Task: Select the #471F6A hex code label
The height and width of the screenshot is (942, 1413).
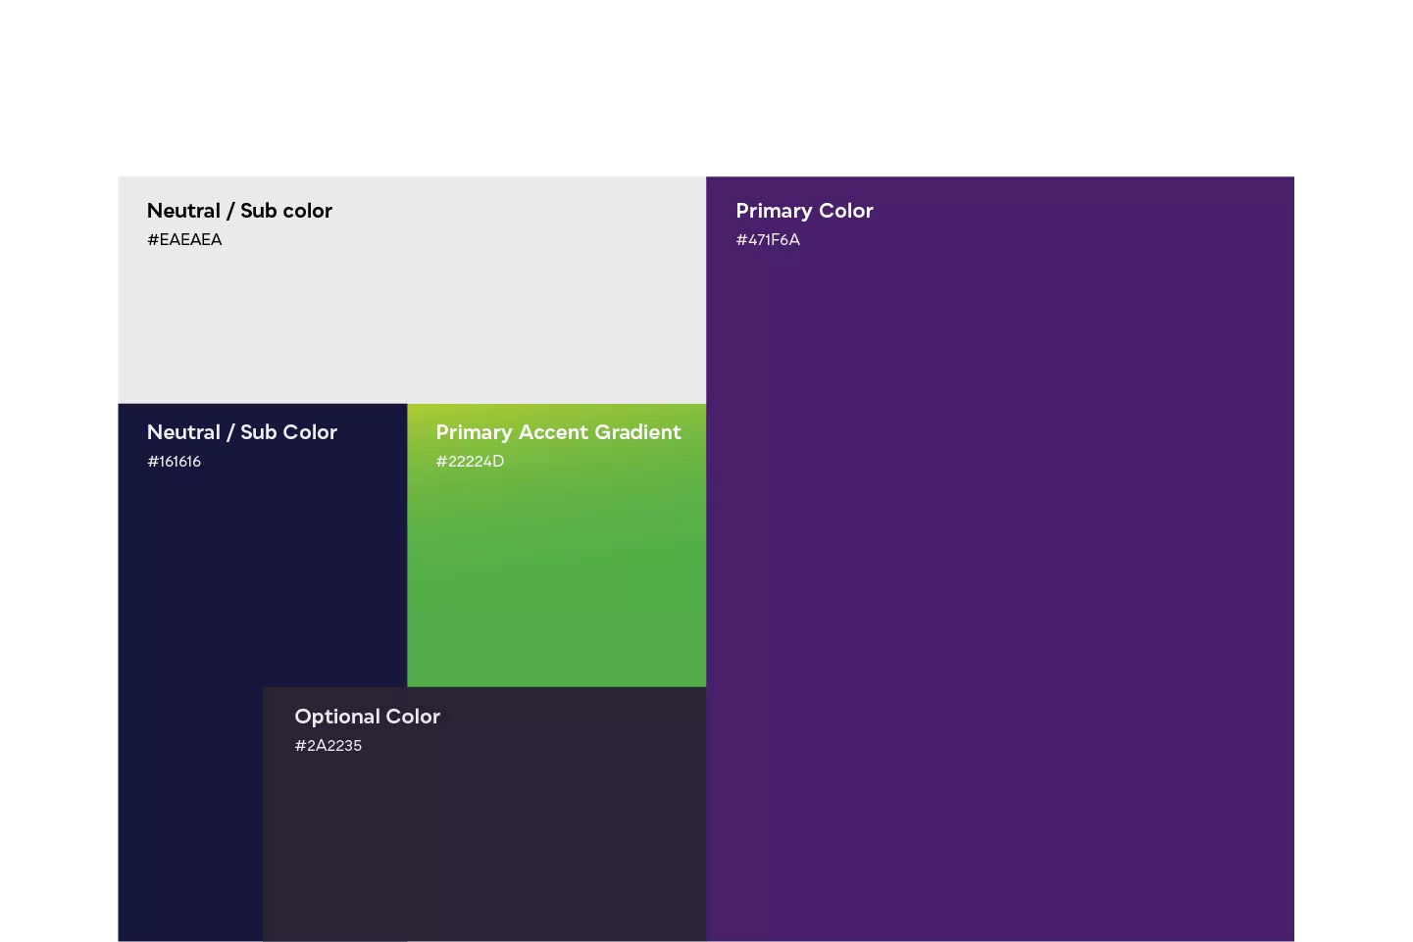Action: (x=768, y=240)
